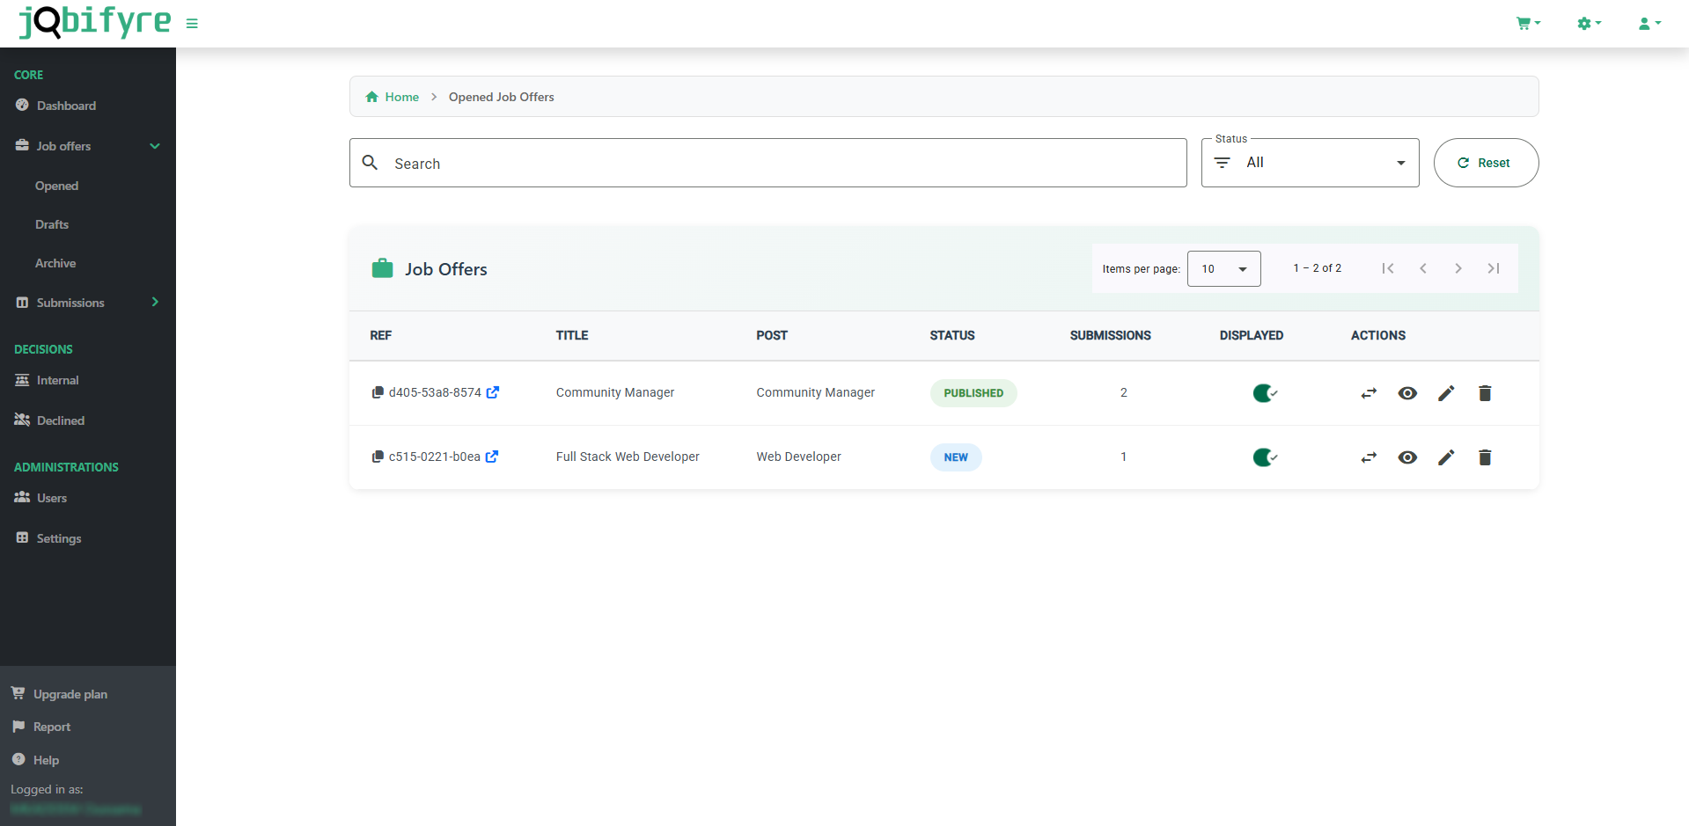The image size is (1689, 826).
Task: Open the shopping cart menu in header
Action: click(x=1527, y=24)
